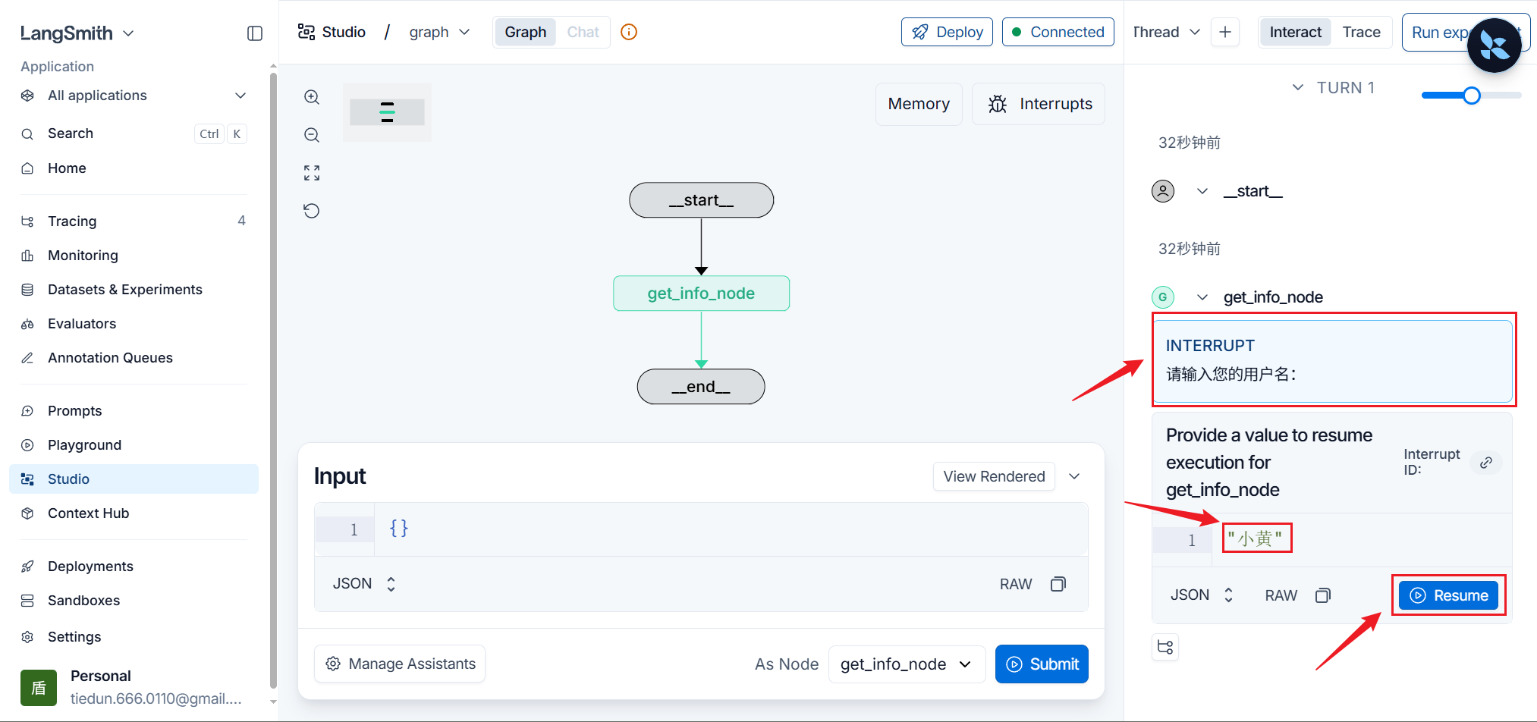Click the Studio breadcrumb link

pyautogui.click(x=332, y=32)
